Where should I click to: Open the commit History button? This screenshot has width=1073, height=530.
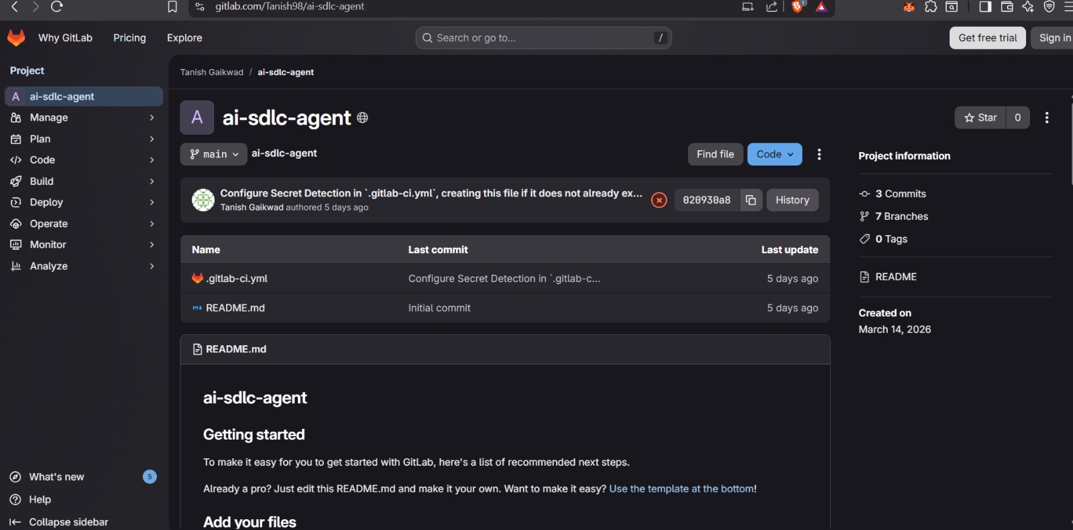[x=792, y=200]
